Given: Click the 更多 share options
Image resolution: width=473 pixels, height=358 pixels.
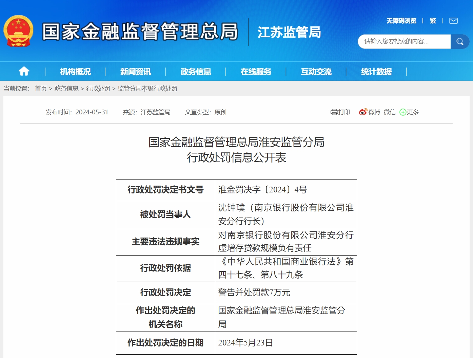Looking at the screenshot, I should tap(413, 112).
